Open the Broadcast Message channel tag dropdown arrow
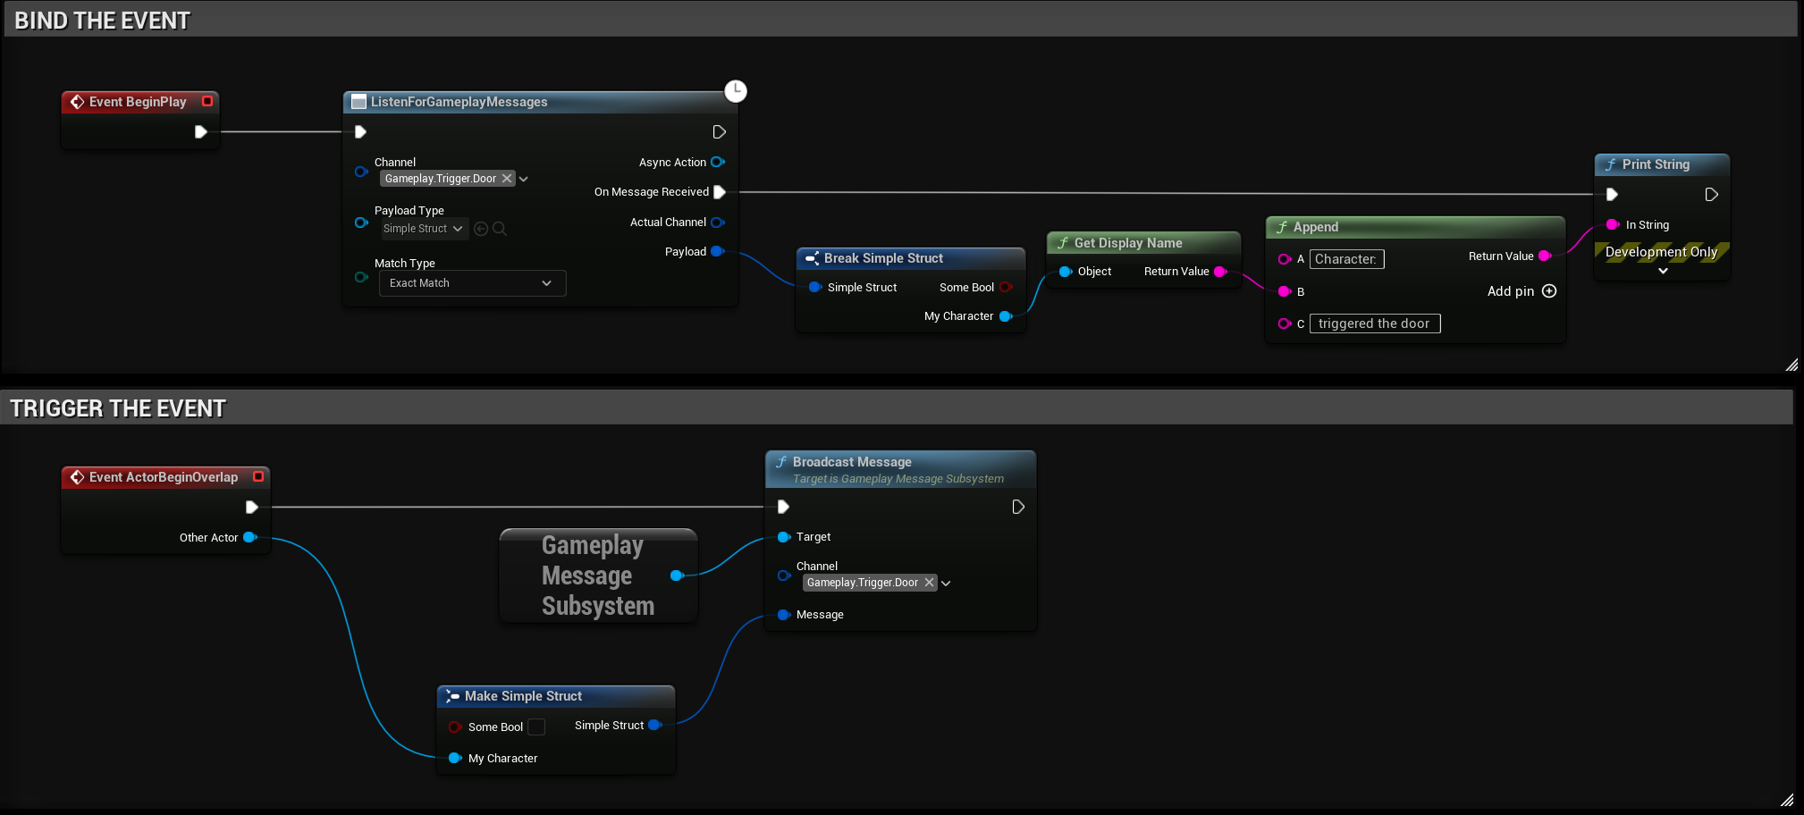Viewport: 1804px width, 815px height. 946,584
